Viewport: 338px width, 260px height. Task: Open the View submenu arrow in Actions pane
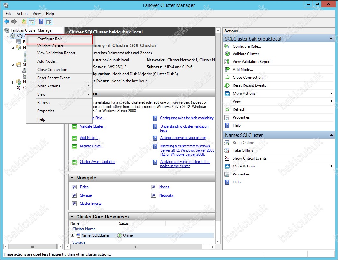[331, 101]
